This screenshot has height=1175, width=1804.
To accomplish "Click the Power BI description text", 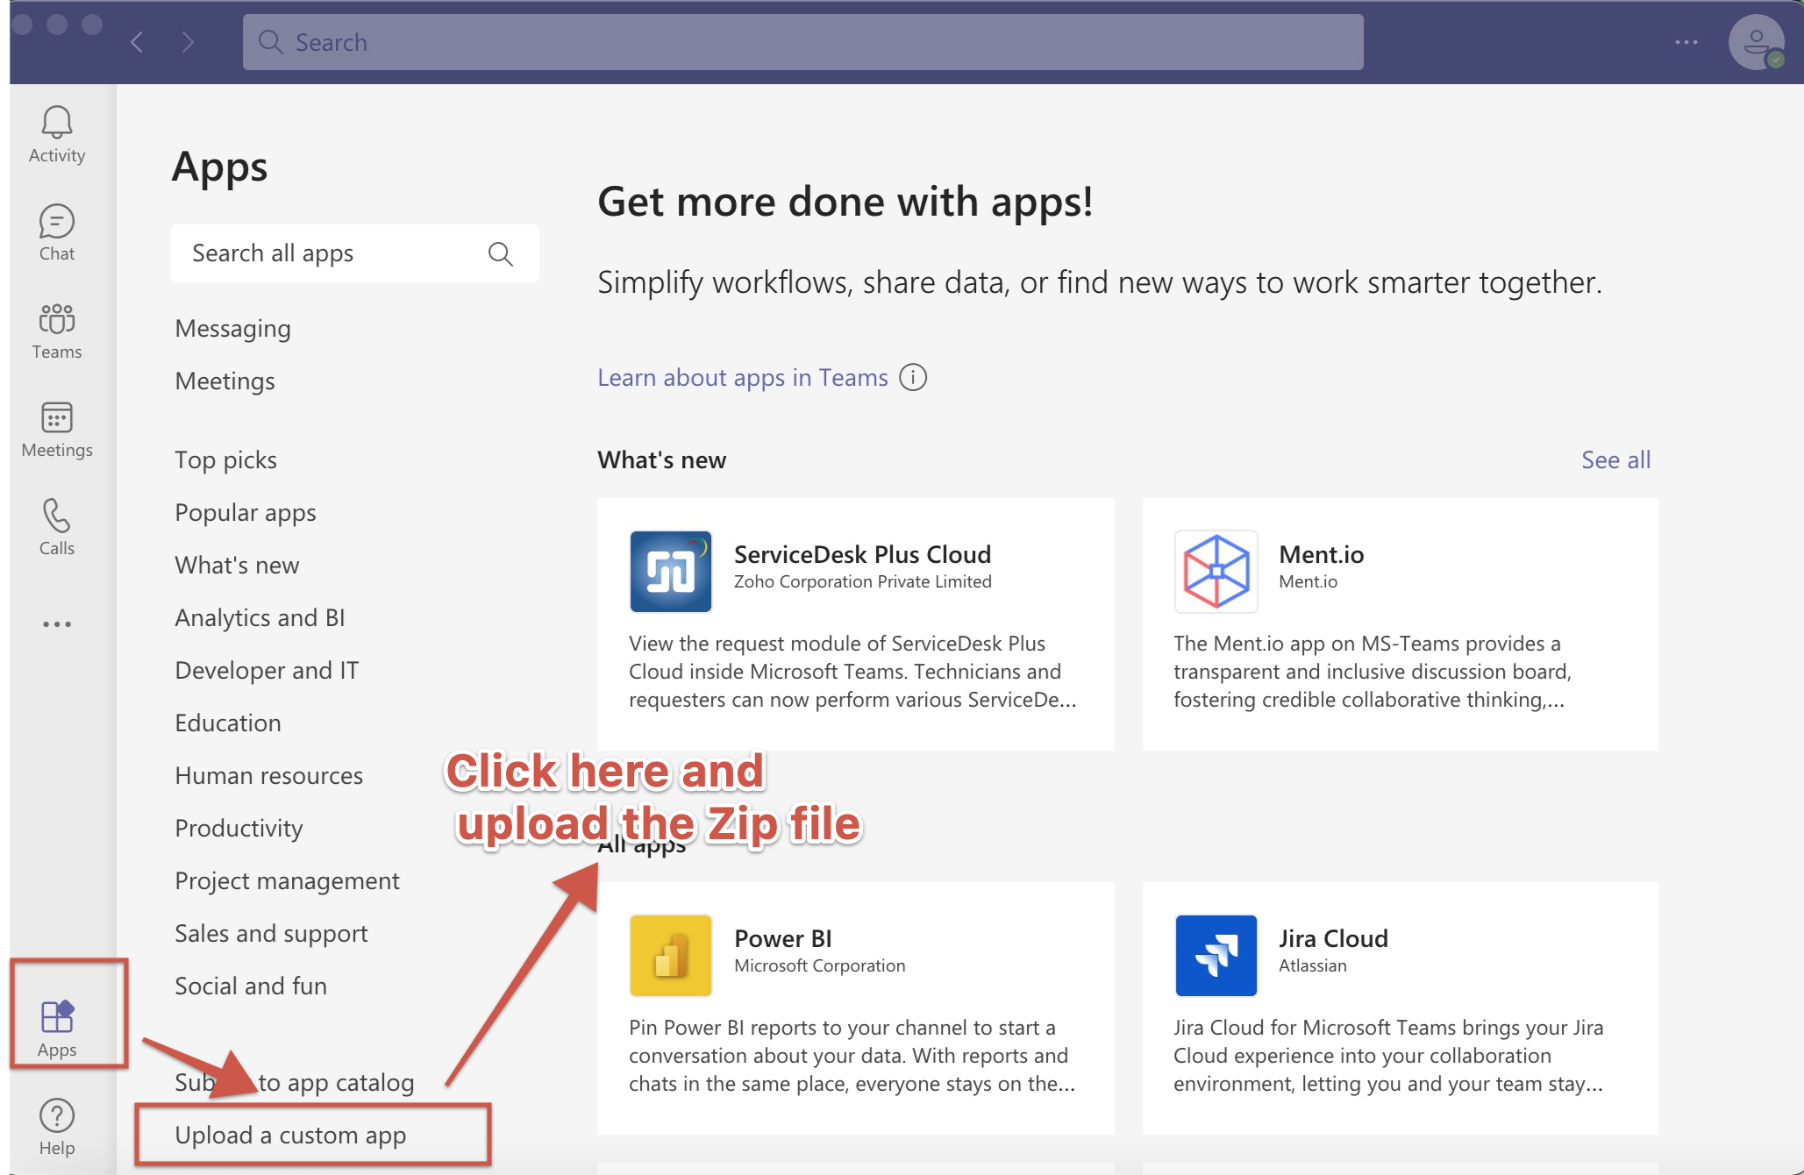I will 852,1056.
